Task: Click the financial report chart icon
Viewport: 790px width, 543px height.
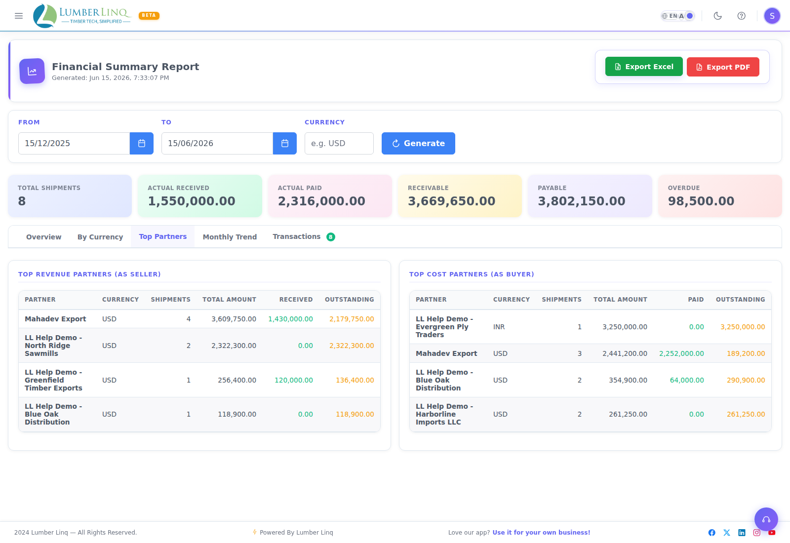Action: (32, 71)
